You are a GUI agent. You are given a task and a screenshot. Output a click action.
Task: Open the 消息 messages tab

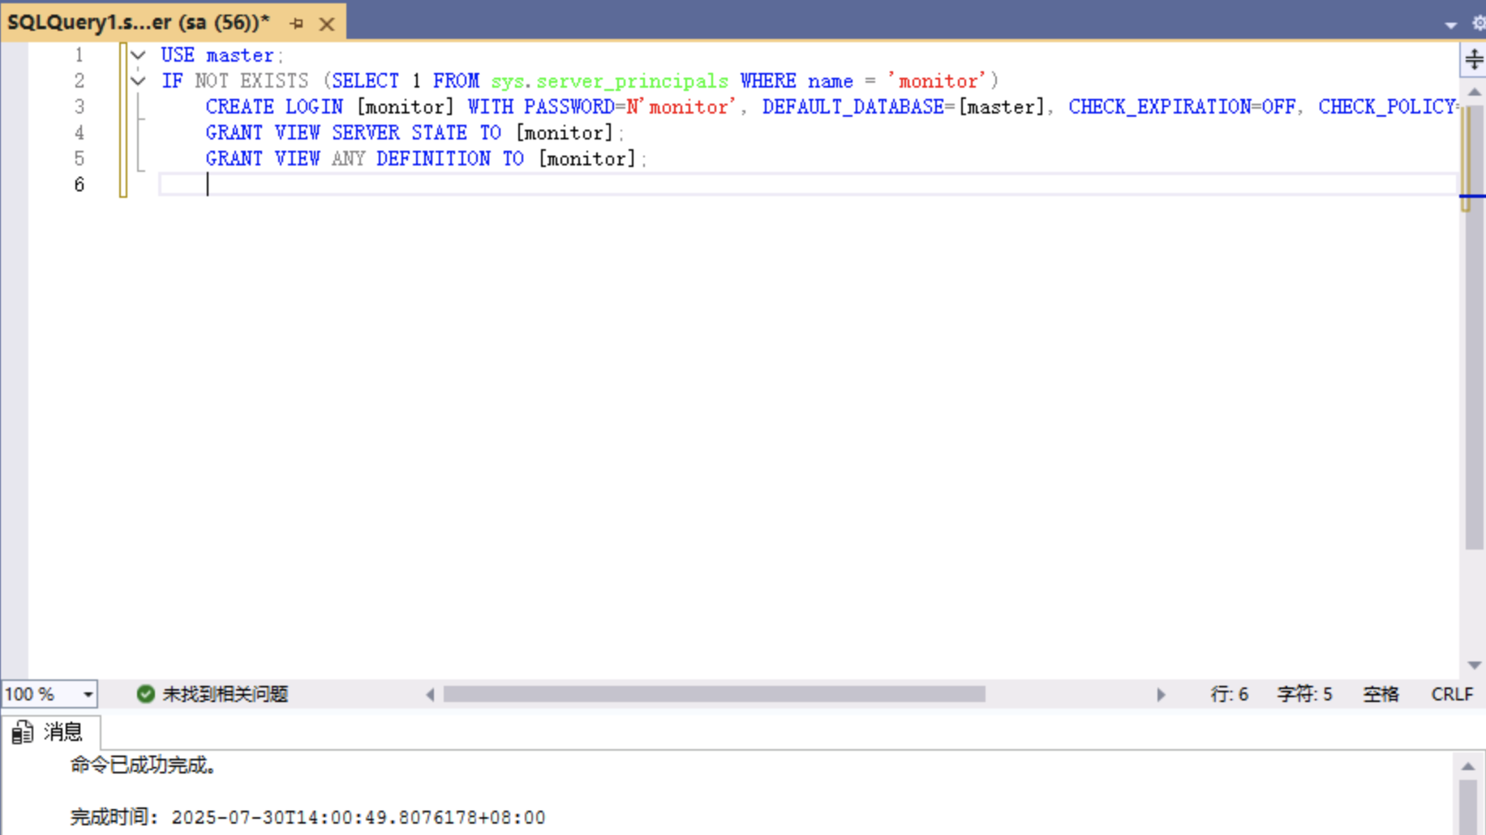(50, 732)
